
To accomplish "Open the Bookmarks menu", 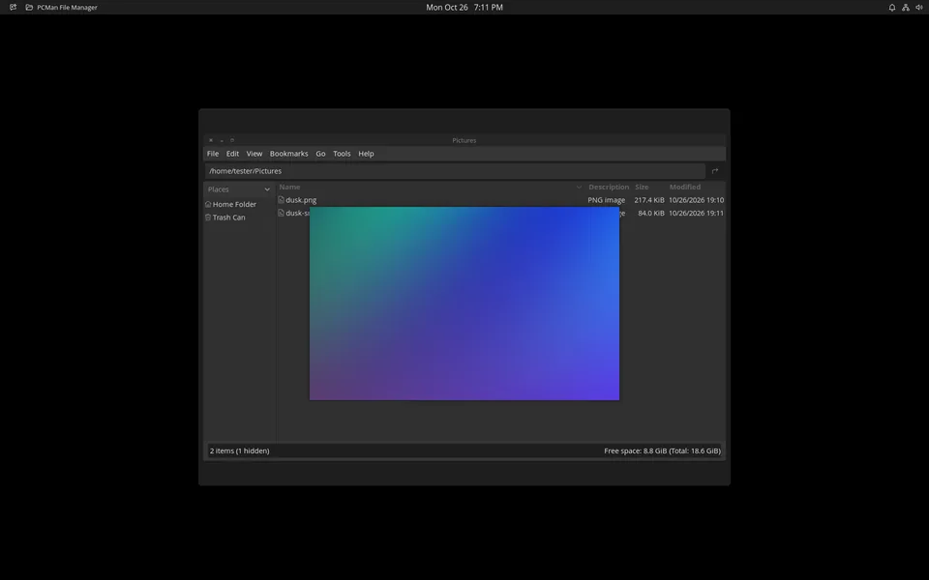I will pyautogui.click(x=288, y=154).
